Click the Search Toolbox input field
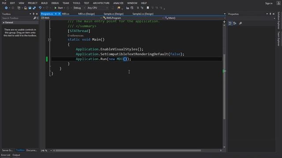Screen dimensions: 282x158 pos(17,18)
